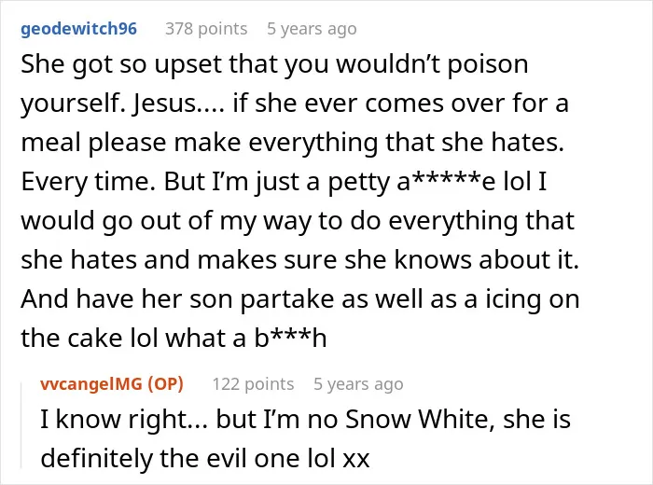Click the "(OP)" badge beside vvcangelMG
Screen dimensions: 653x485
point(166,384)
